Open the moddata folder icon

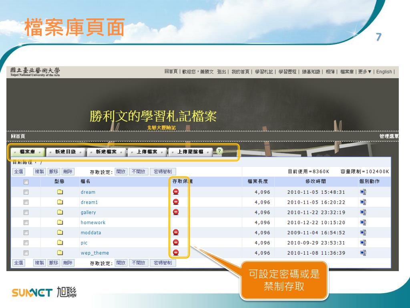pyautogui.click(x=60, y=232)
